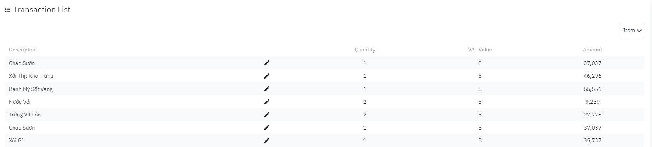Edit the first Cháo Sườn row
The image size is (652, 147).
(x=266, y=63)
